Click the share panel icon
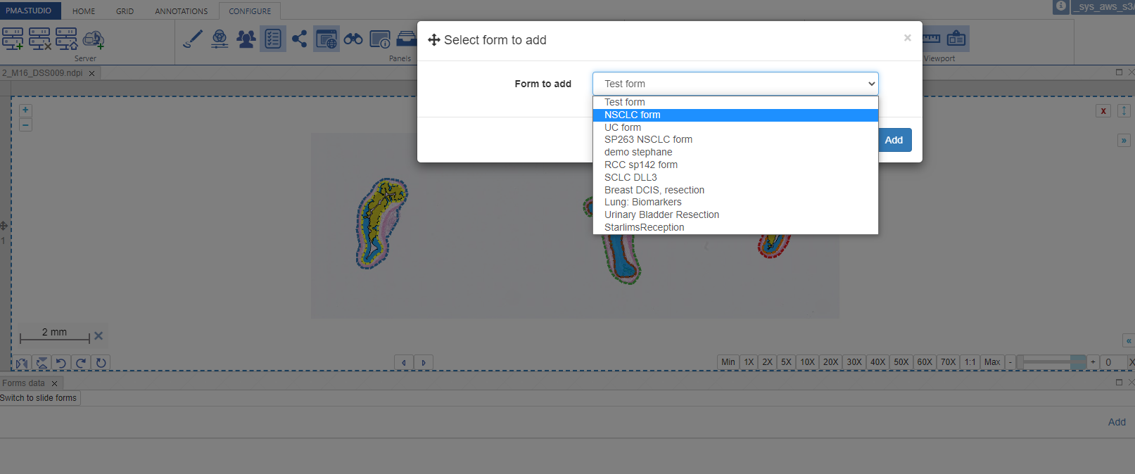1135x474 pixels. pyautogui.click(x=299, y=39)
